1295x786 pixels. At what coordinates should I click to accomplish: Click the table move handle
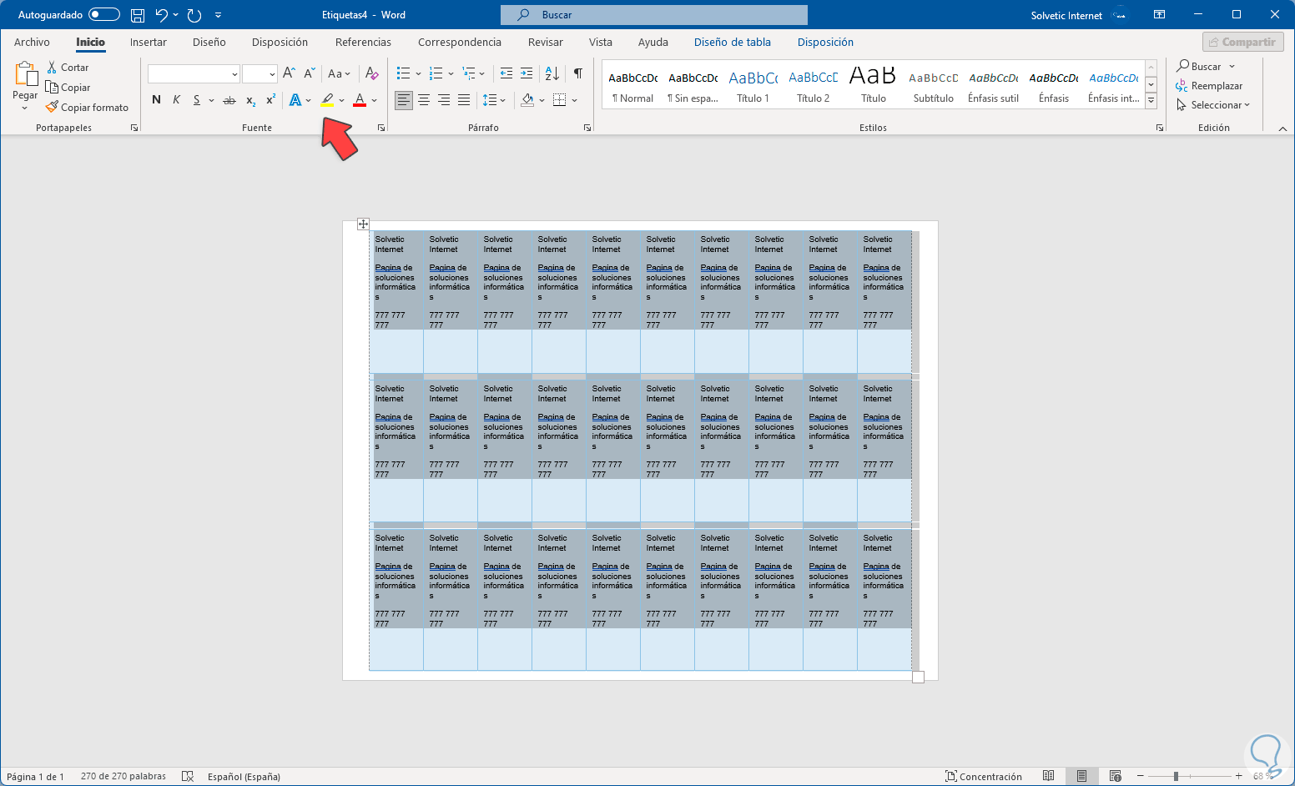(363, 224)
